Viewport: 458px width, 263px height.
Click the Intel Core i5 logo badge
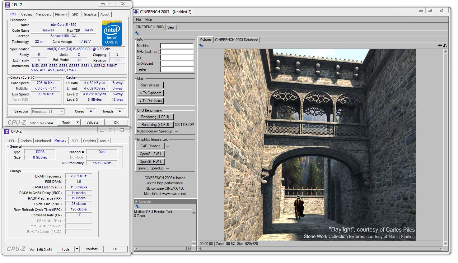tap(112, 33)
